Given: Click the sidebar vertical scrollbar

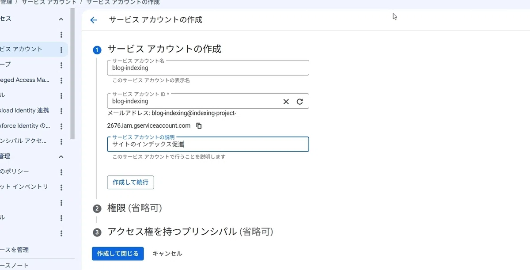Looking at the screenshot, I should (72, 74).
